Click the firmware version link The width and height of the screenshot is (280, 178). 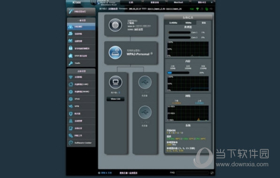(x=135, y=9)
